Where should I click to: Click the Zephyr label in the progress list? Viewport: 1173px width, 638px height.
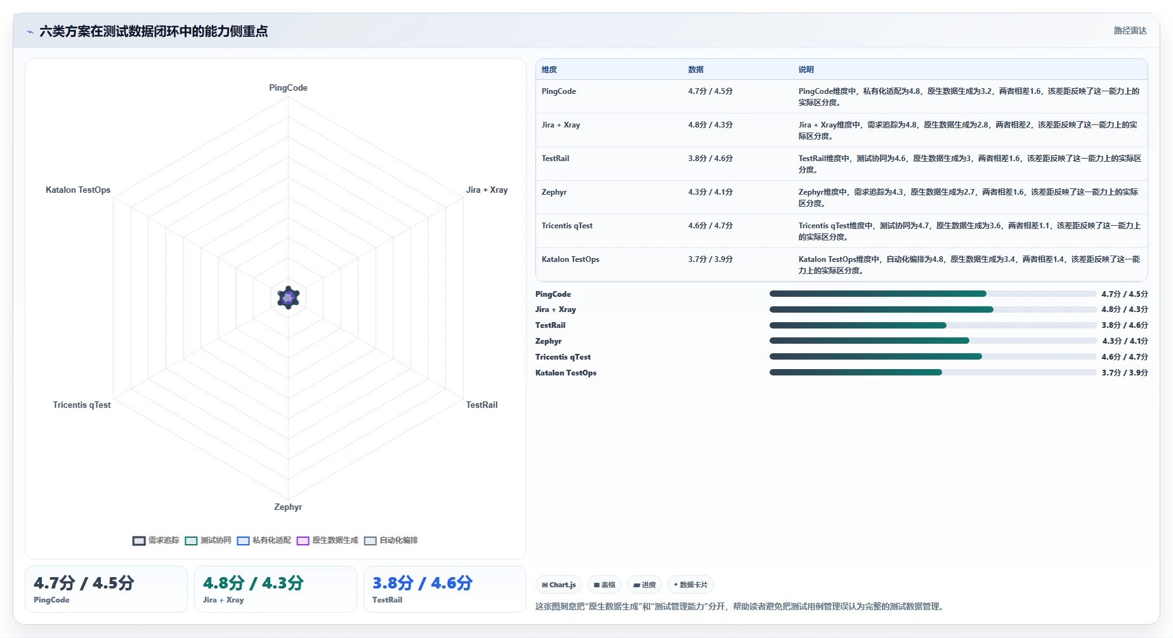pyautogui.click(x=548, y=341)
